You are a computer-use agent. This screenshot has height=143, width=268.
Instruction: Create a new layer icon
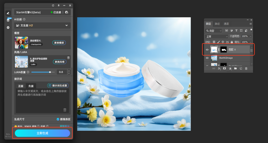[x=241, y=68]
